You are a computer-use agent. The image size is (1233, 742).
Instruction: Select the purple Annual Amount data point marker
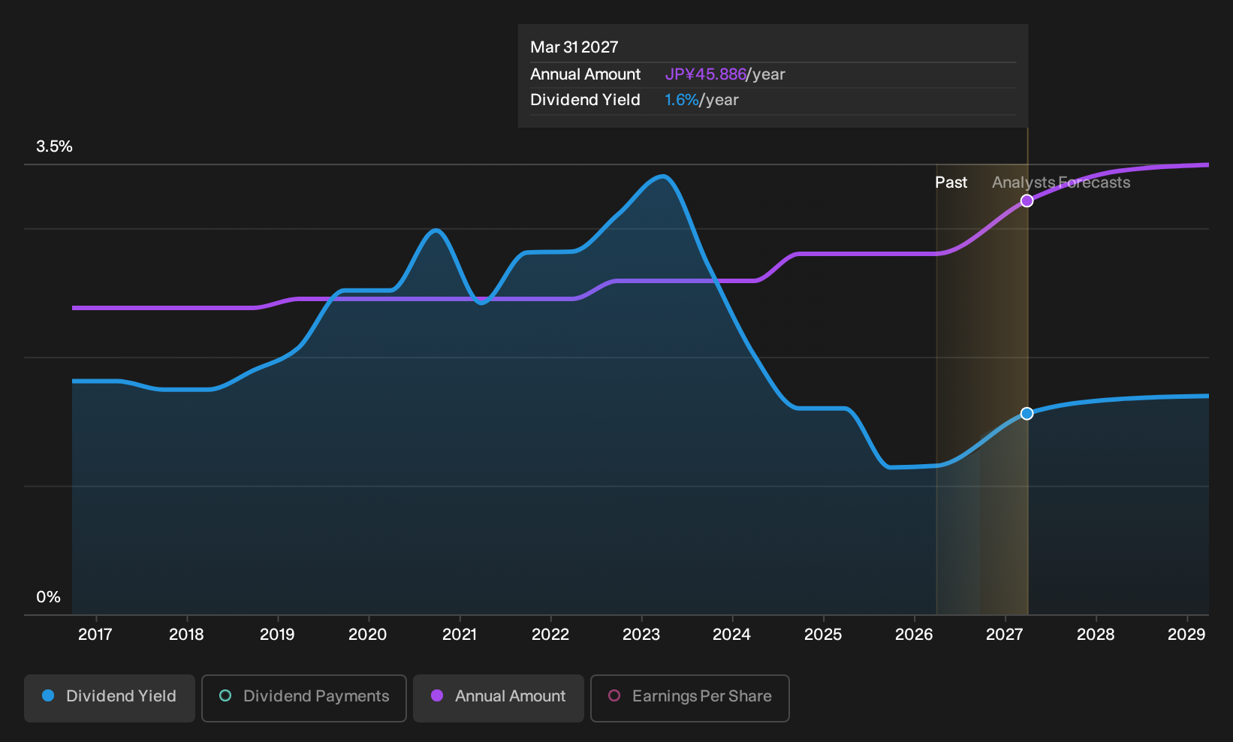1027,201
